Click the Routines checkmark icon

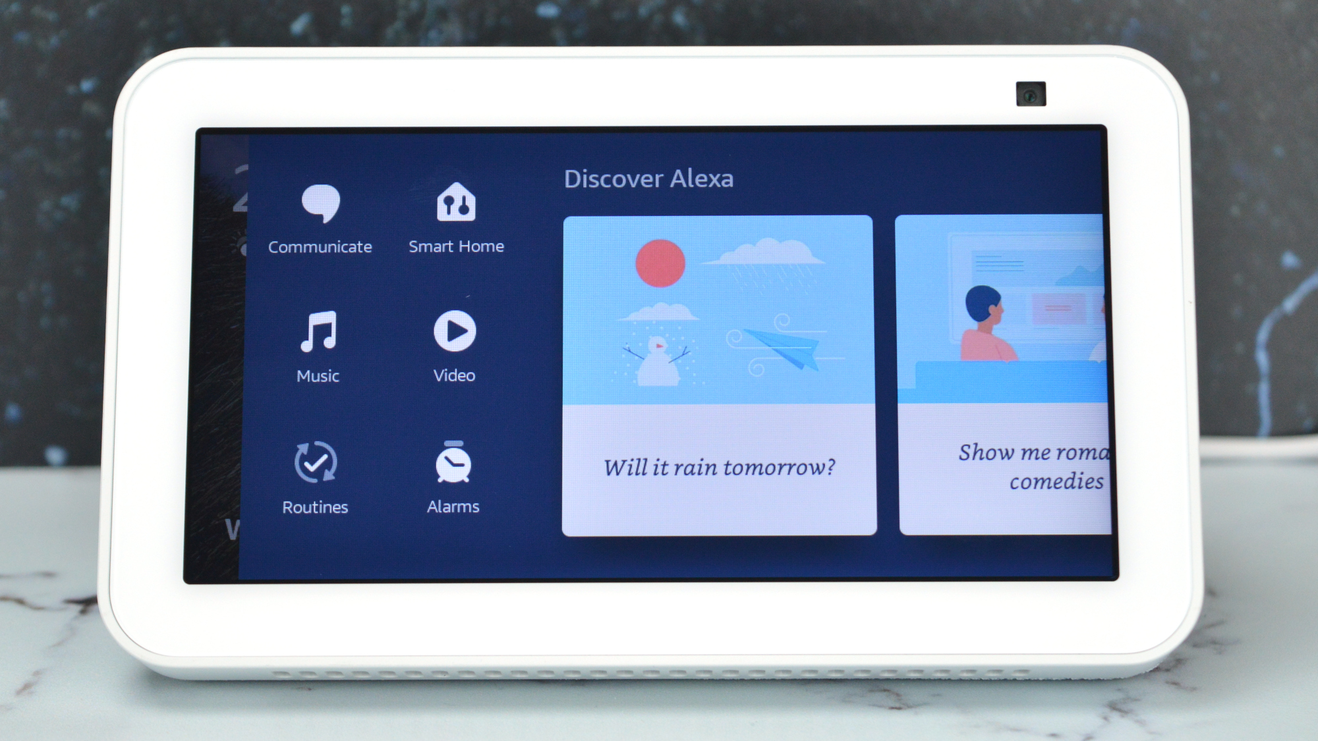coord(317,462)
